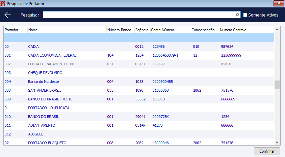Click account number 13000046

pos(161,143)
